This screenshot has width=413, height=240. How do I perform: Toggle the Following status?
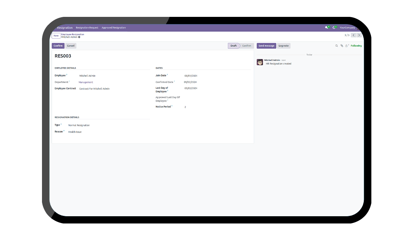coord(356,46)
